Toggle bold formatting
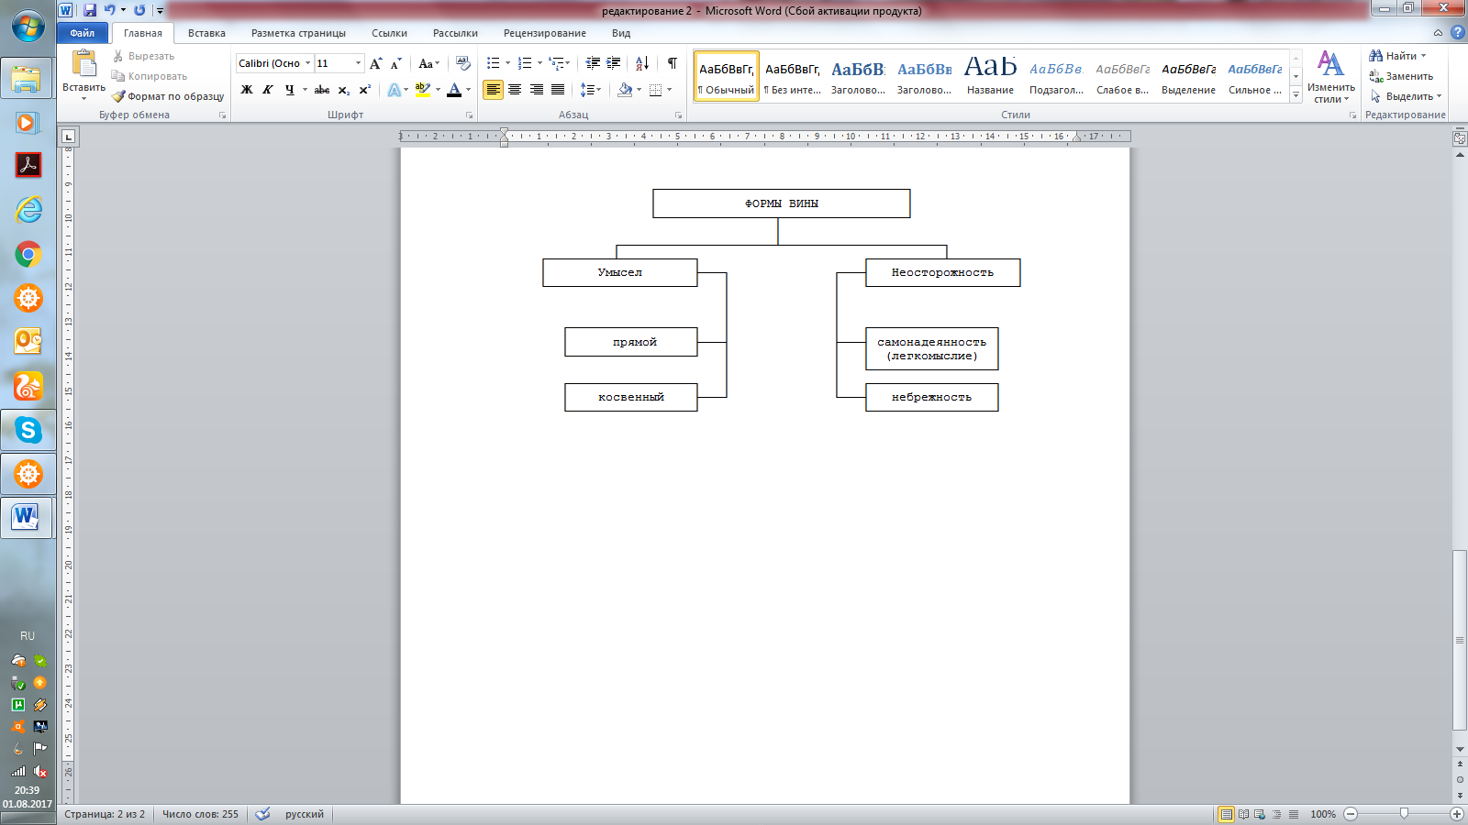The image size is (1468, 825). [247, 90]
